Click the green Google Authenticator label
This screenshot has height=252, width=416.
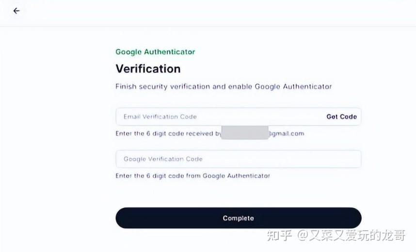(x=155, y=52)
